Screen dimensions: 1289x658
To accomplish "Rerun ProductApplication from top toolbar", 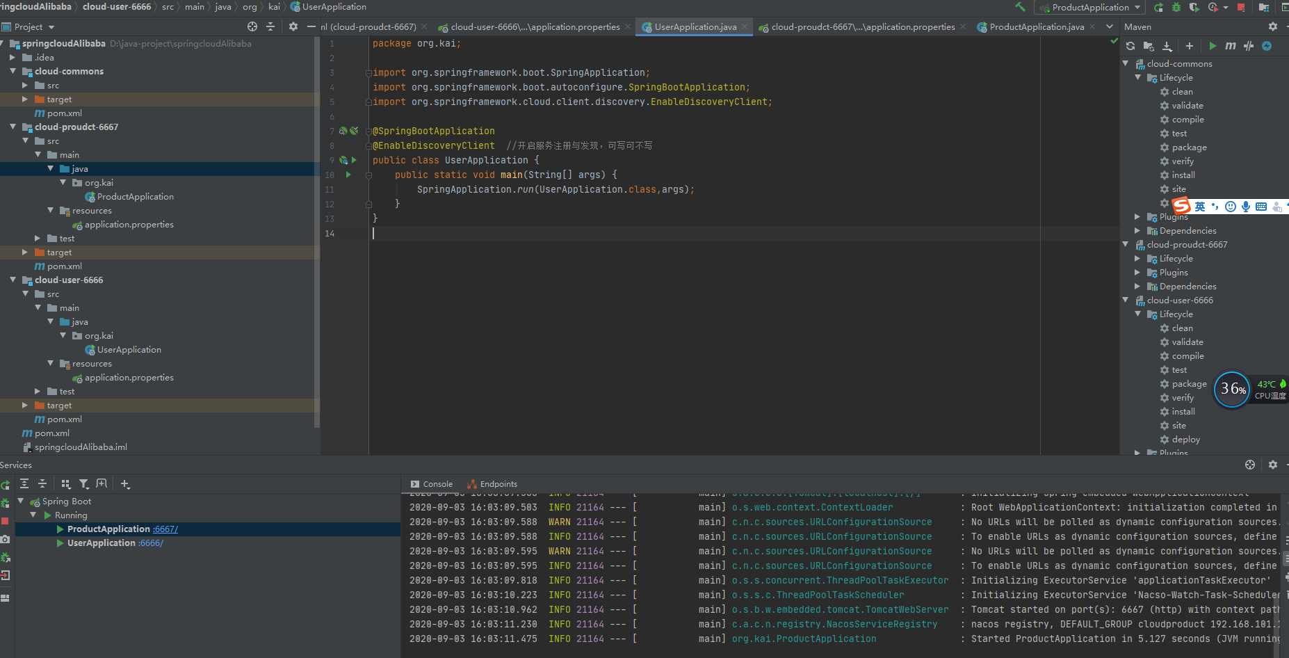I will coord(1158,7).
